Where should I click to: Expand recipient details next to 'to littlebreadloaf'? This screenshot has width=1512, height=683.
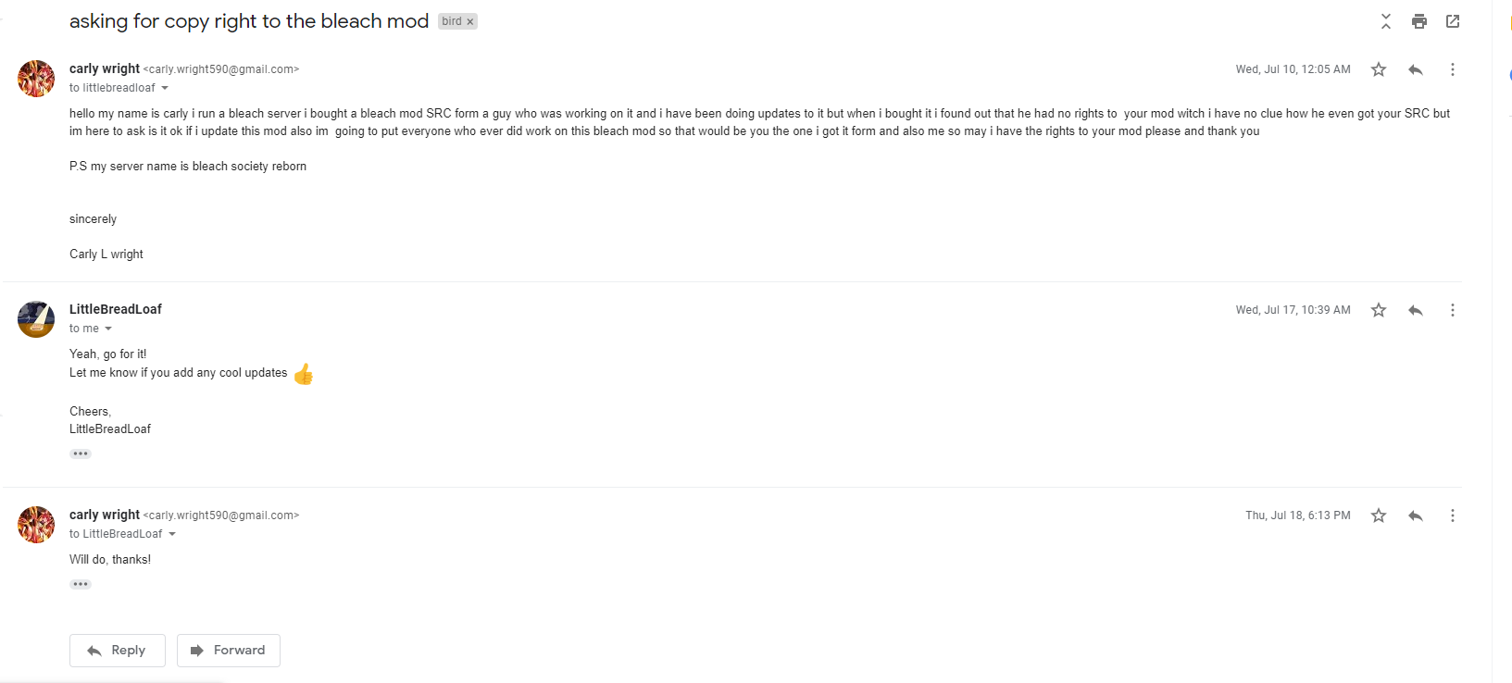pyautogui.click(x=165, y=88)
